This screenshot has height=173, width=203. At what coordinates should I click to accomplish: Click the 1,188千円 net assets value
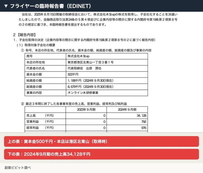pyautogui.click(x=90, y=80)
